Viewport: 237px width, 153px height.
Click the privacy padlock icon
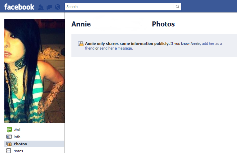coord(81,44)
